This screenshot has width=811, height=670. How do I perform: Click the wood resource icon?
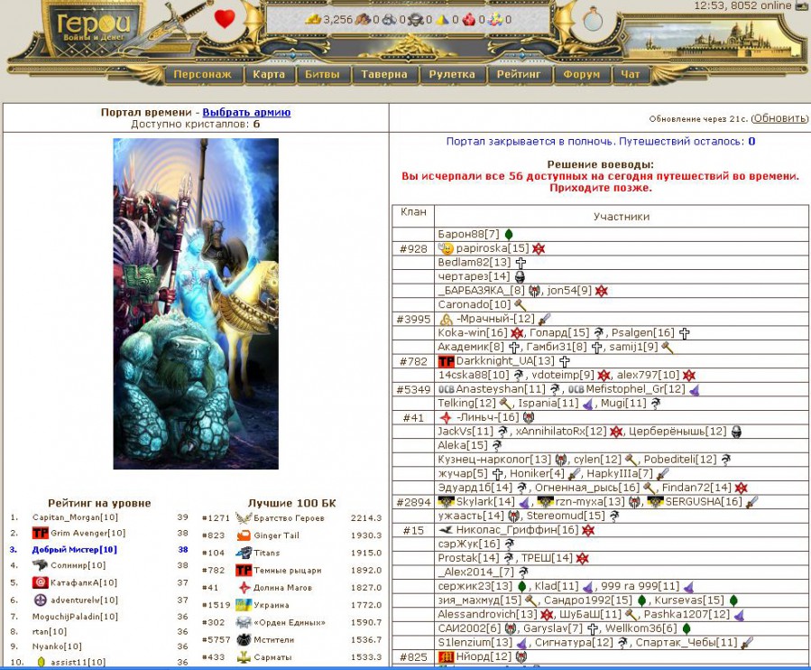tap(363, 20)
